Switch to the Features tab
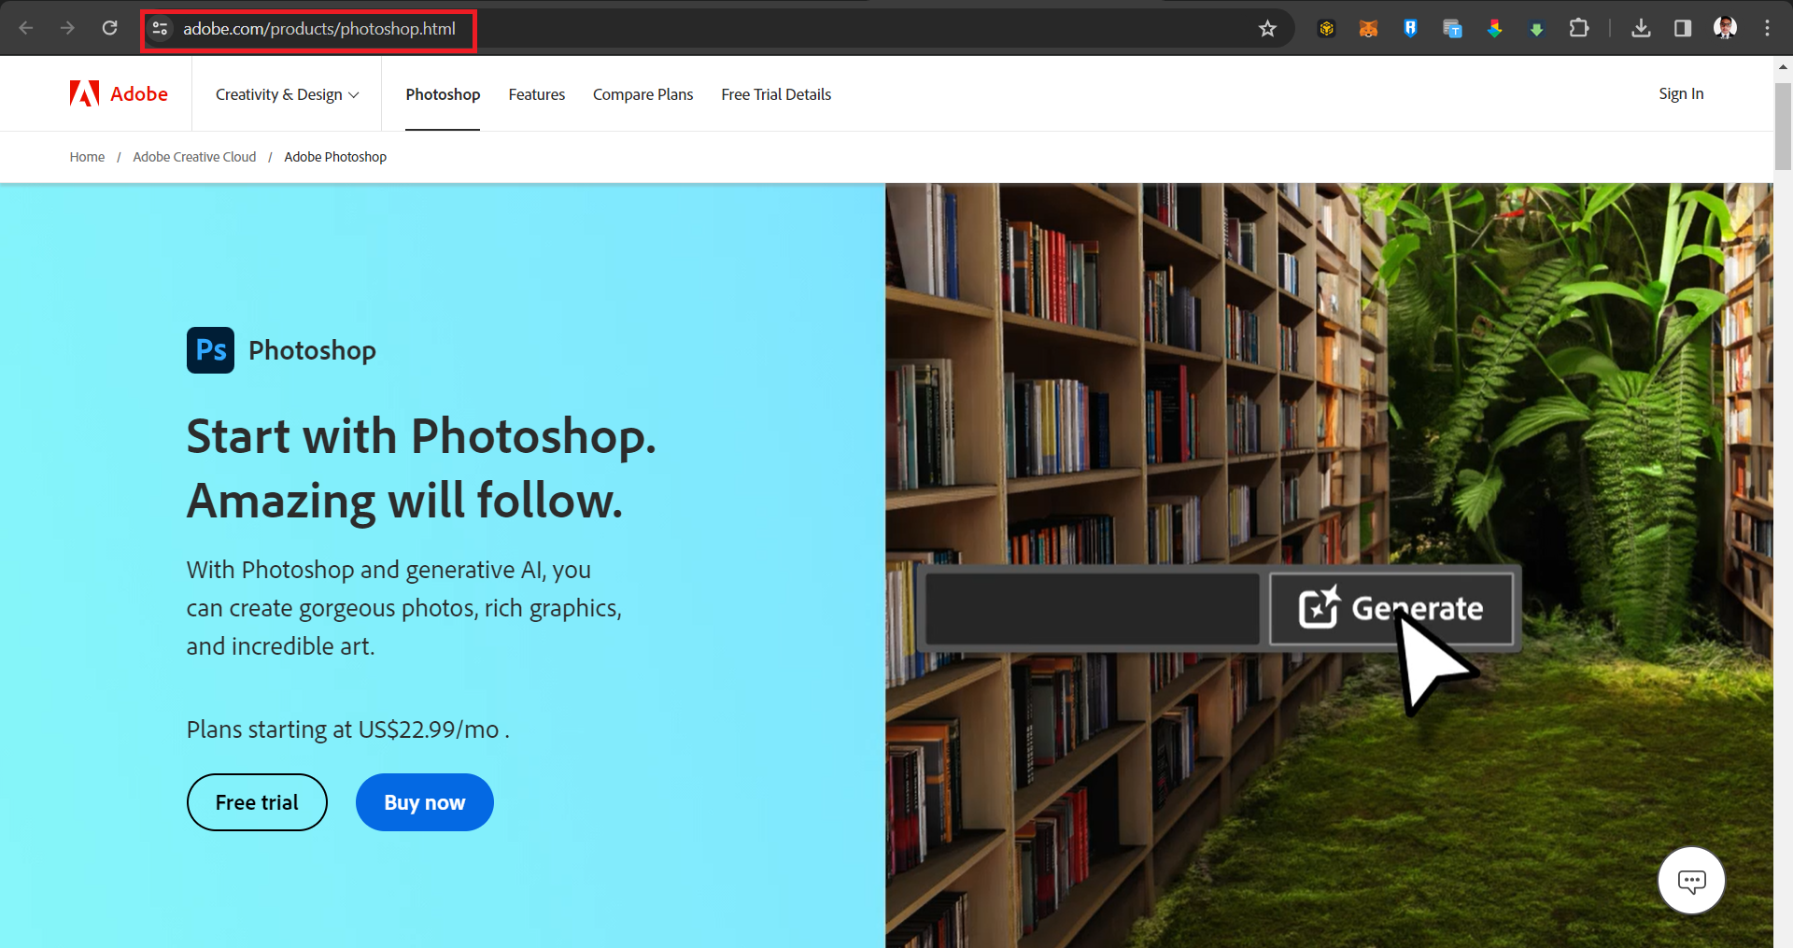 coord(536,93)
